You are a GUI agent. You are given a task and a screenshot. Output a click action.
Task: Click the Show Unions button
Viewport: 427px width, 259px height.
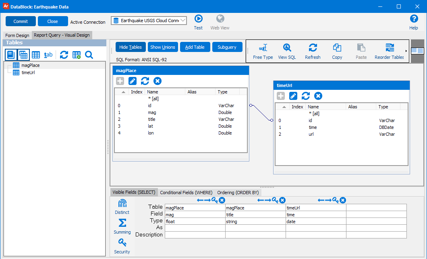point(163,47)
